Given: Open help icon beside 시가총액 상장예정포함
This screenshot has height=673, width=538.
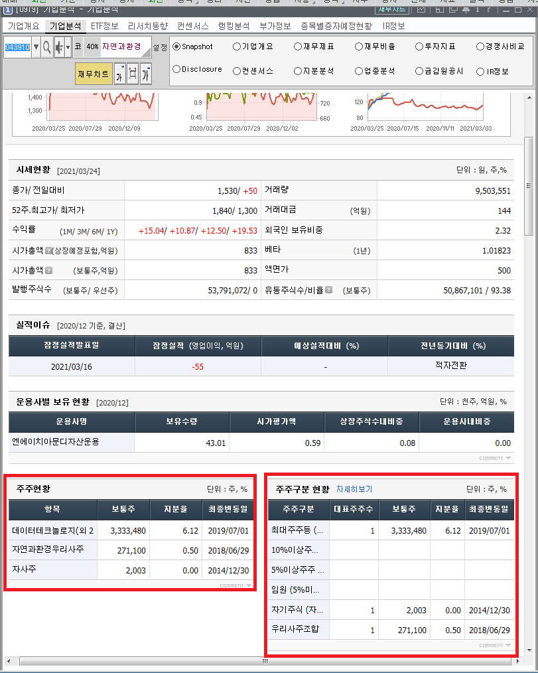Looking at the screenshot, I should [x=48, y=250].
